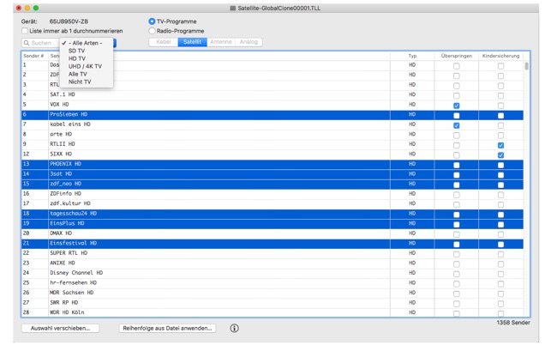Select the MDR Sachsen HD row
The image size is (551, 345).
tap(273, 293)
